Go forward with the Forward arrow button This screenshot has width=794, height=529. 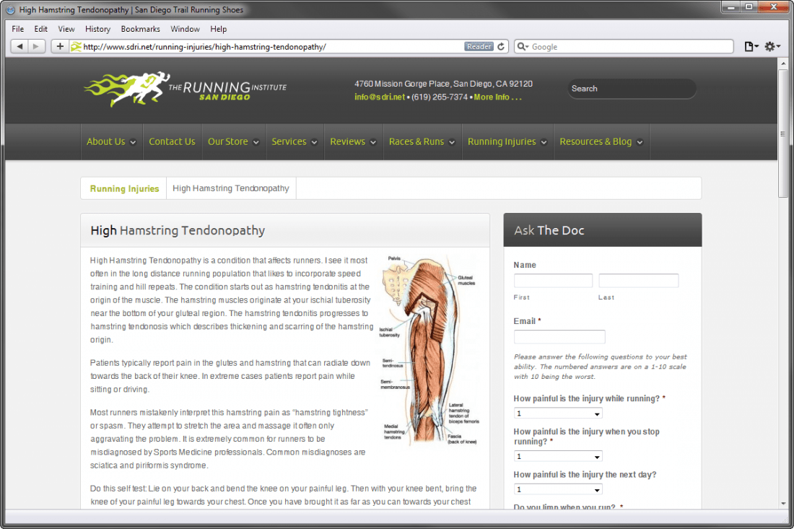(x=36, y=47)
